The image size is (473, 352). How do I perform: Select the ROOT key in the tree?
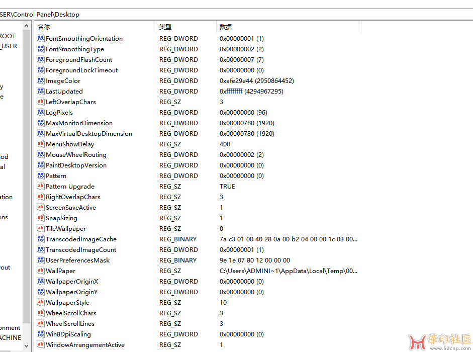(x=8, y=36)
